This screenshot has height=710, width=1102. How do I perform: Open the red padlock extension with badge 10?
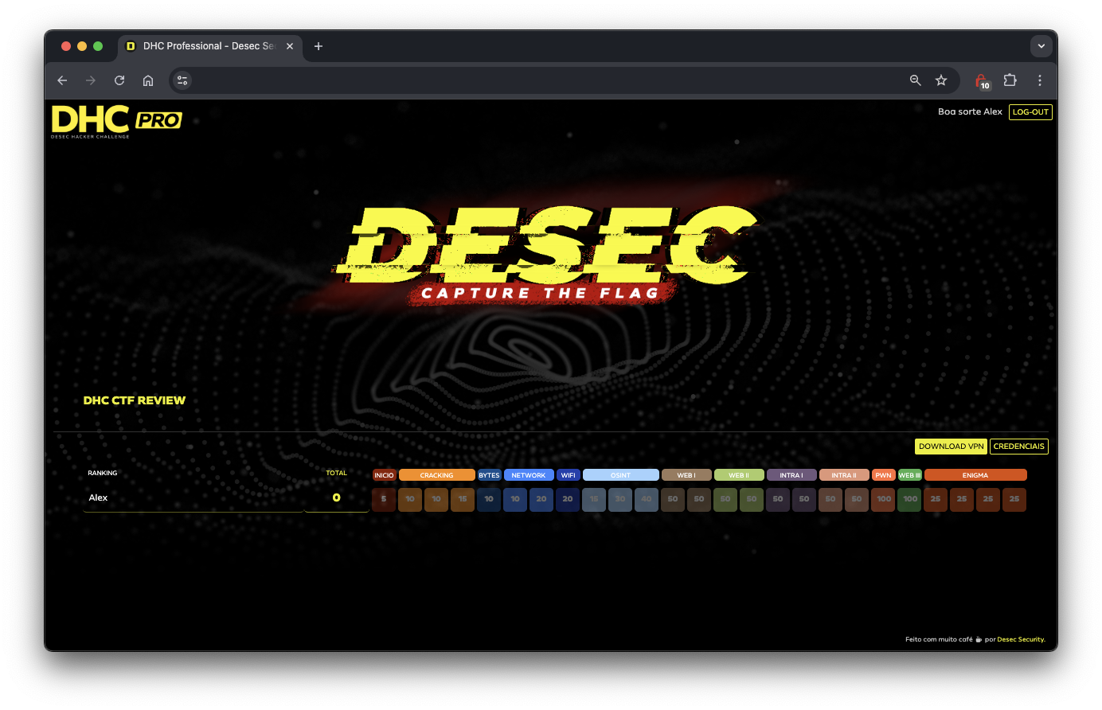pos(983,80)
